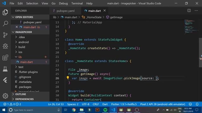Open the Manage gear settings
202x113 pixels.
[5, 96]
